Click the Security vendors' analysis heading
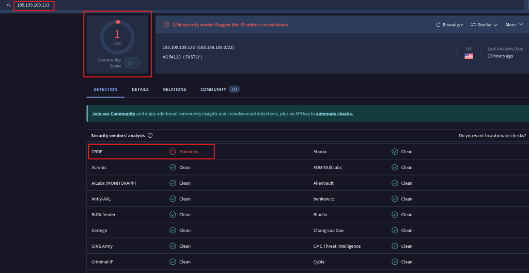The width and height of the screenshot is (529, 273). (x=118, y=136)
